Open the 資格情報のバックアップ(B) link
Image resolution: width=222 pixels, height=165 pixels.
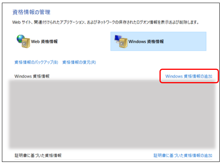click(x=36, y=62)
